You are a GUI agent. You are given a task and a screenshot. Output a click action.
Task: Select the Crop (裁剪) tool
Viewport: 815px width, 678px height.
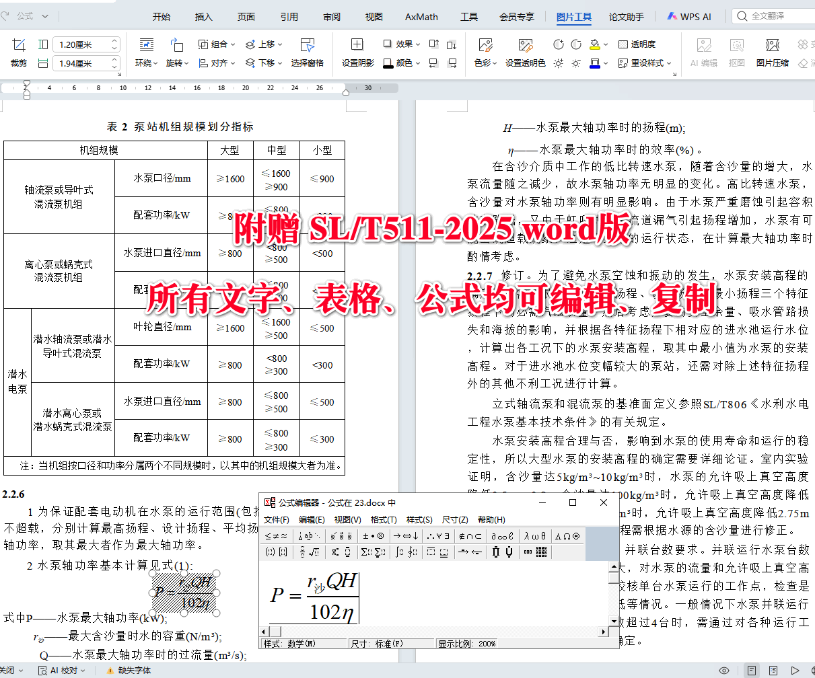click(19, 52)
